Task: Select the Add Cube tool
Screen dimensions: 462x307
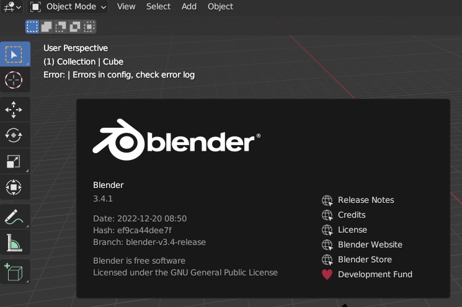Action: (14, 272)
